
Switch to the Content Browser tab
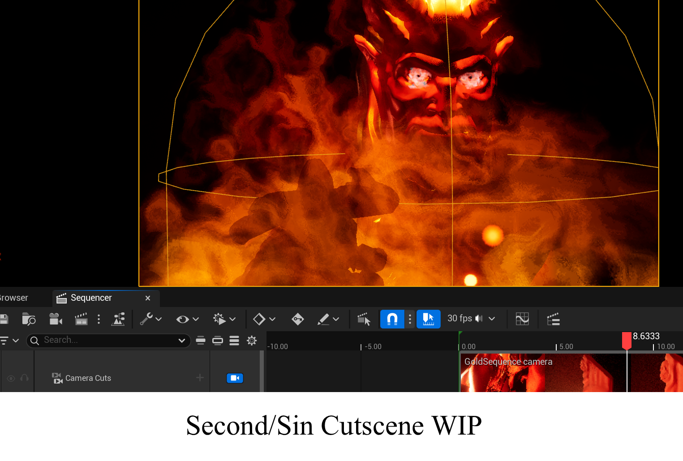pyautogui.click(x=14, y=298)
